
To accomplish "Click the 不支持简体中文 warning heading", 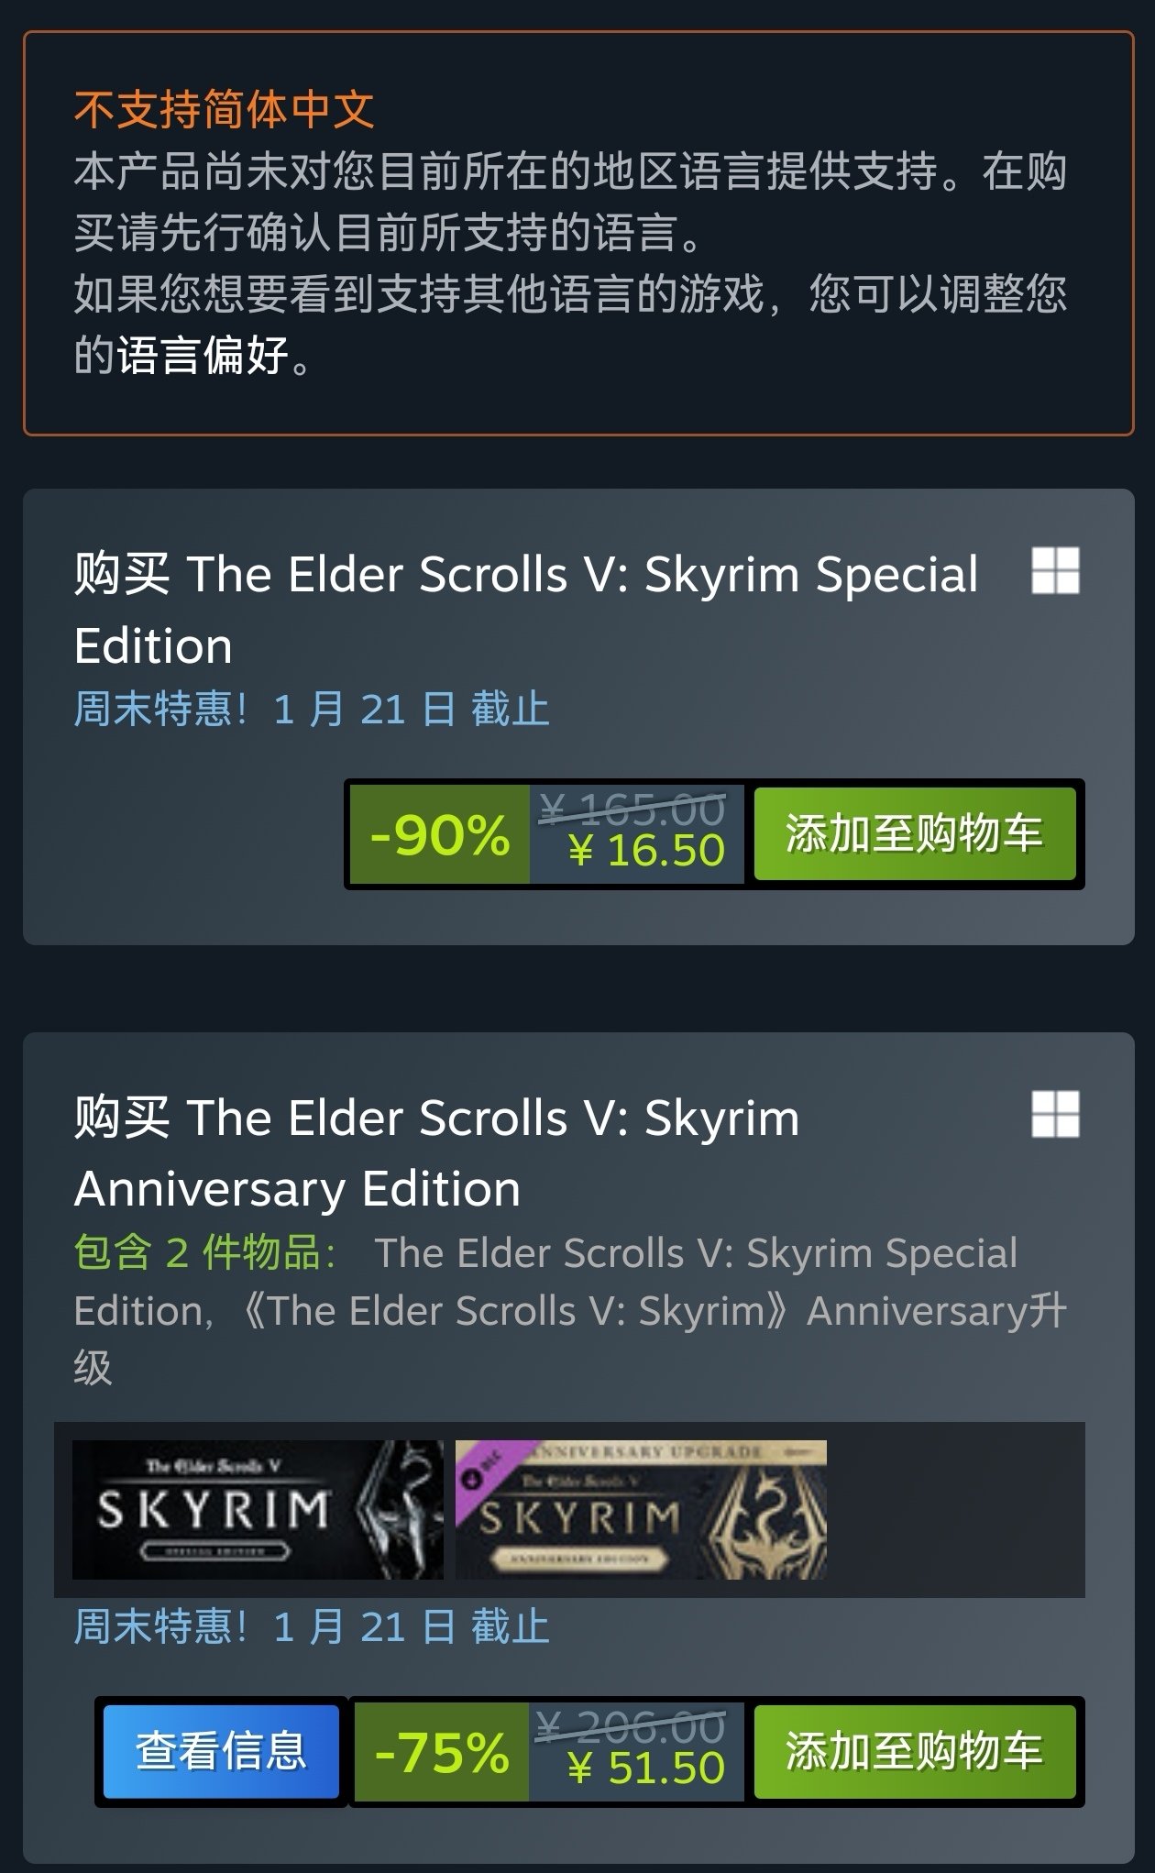I will click(x=225, y=110).
